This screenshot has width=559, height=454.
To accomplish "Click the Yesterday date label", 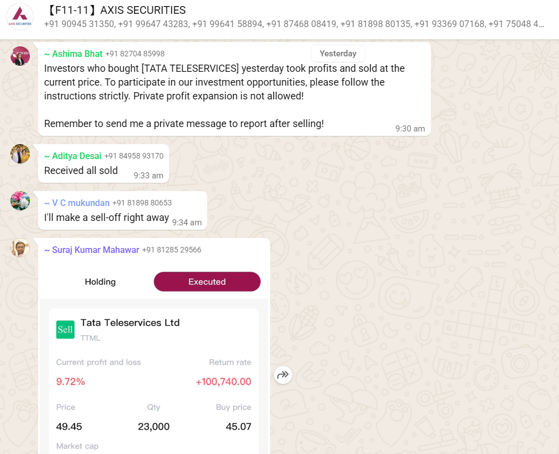I will point(338,54).
